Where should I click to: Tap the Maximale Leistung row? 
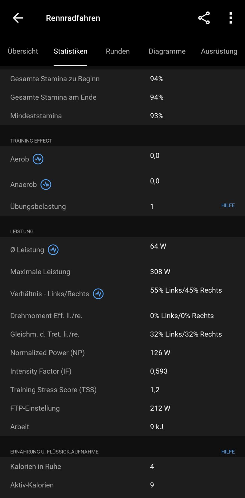(122, 272)
